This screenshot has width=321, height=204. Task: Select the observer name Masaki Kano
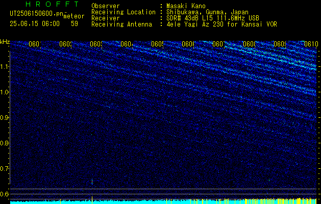(x=186, y=6)
